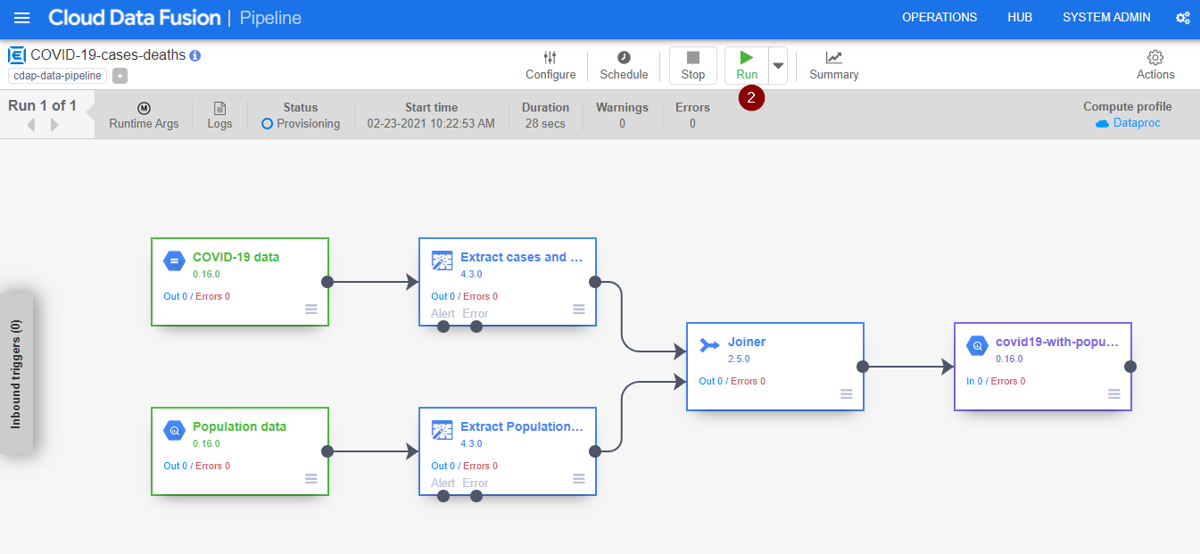1200x554 pixels.
Task: Click output endpoint of Joiner node
Action: (x=863, y=367)
